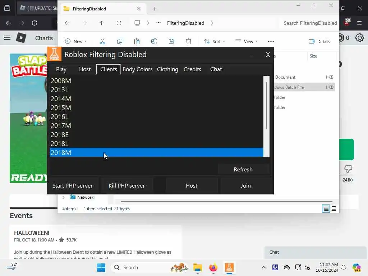Viewport: 368px width, 276px height.
Task: Switch to details list view in Explorer status bar
Action: point(326,209)
